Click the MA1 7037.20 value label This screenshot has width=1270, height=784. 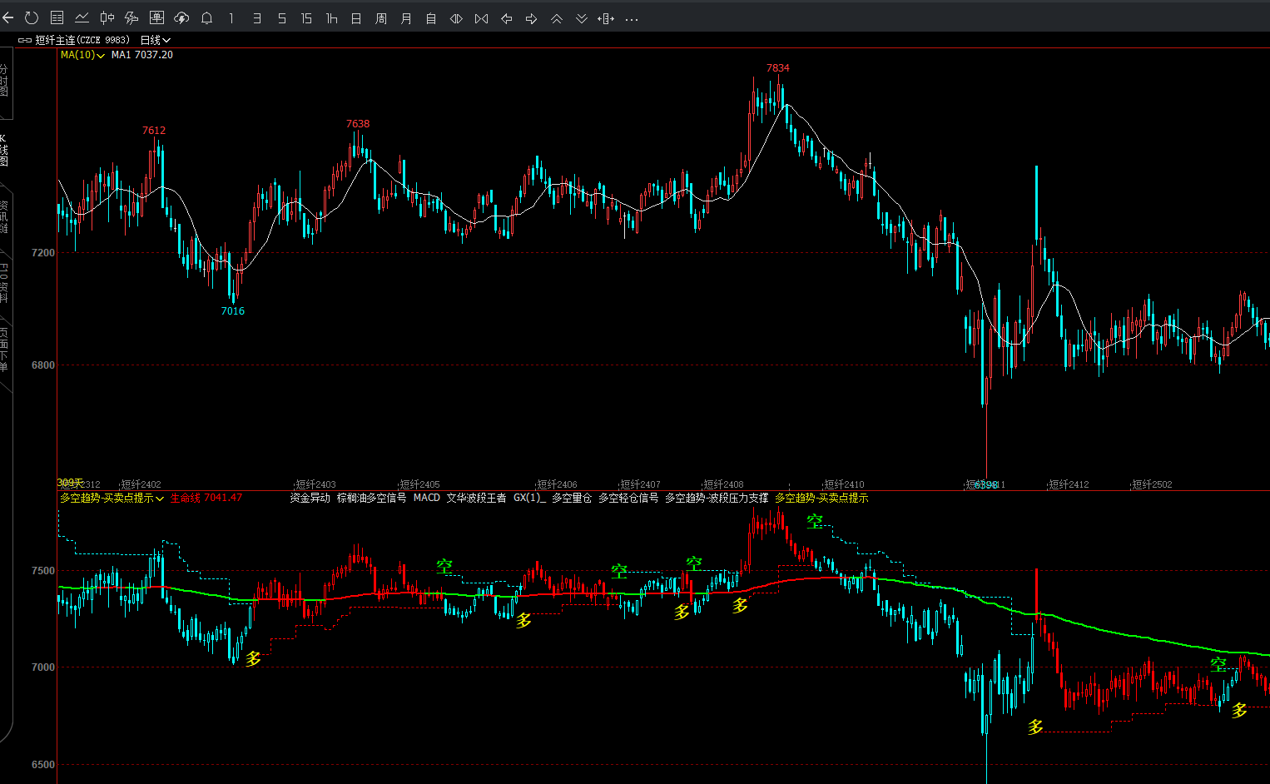tap(142, 55)
